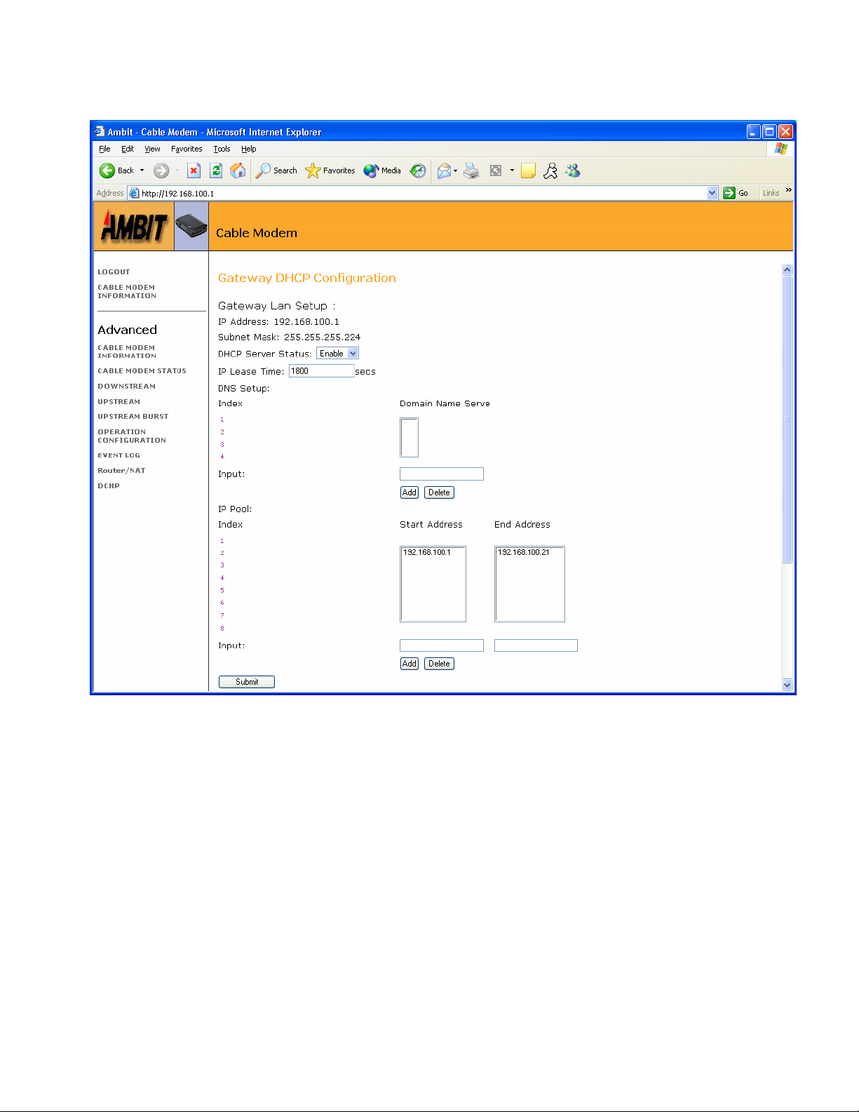This screenshot has height=1112, width=859.
Task: Click the grey square toolbar icon after printer
Action: 496,170
